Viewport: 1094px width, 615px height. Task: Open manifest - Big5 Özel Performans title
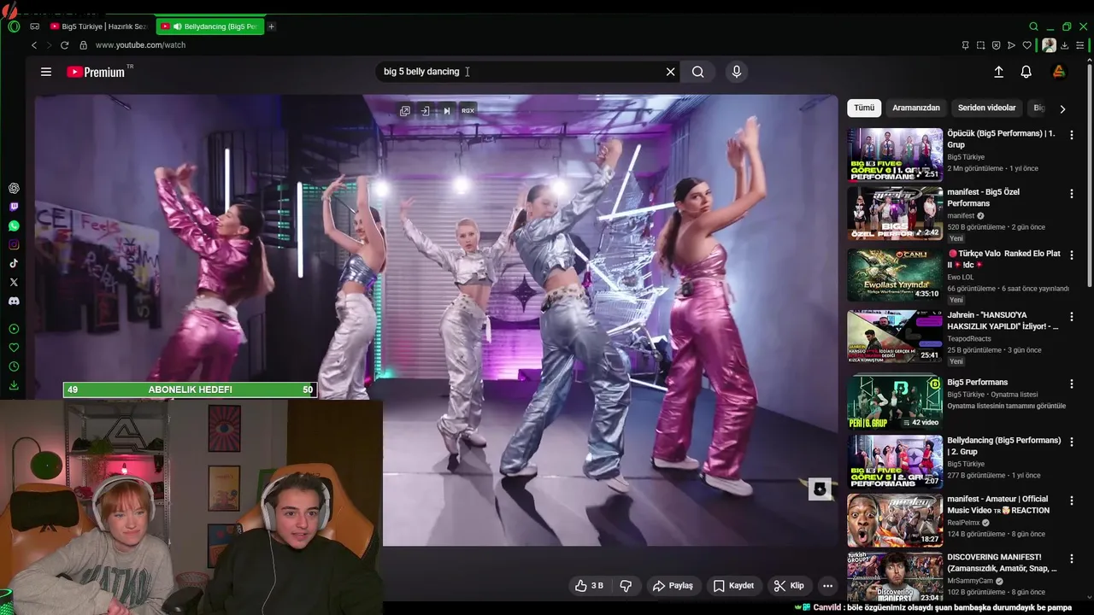click(x=983, y=197)
